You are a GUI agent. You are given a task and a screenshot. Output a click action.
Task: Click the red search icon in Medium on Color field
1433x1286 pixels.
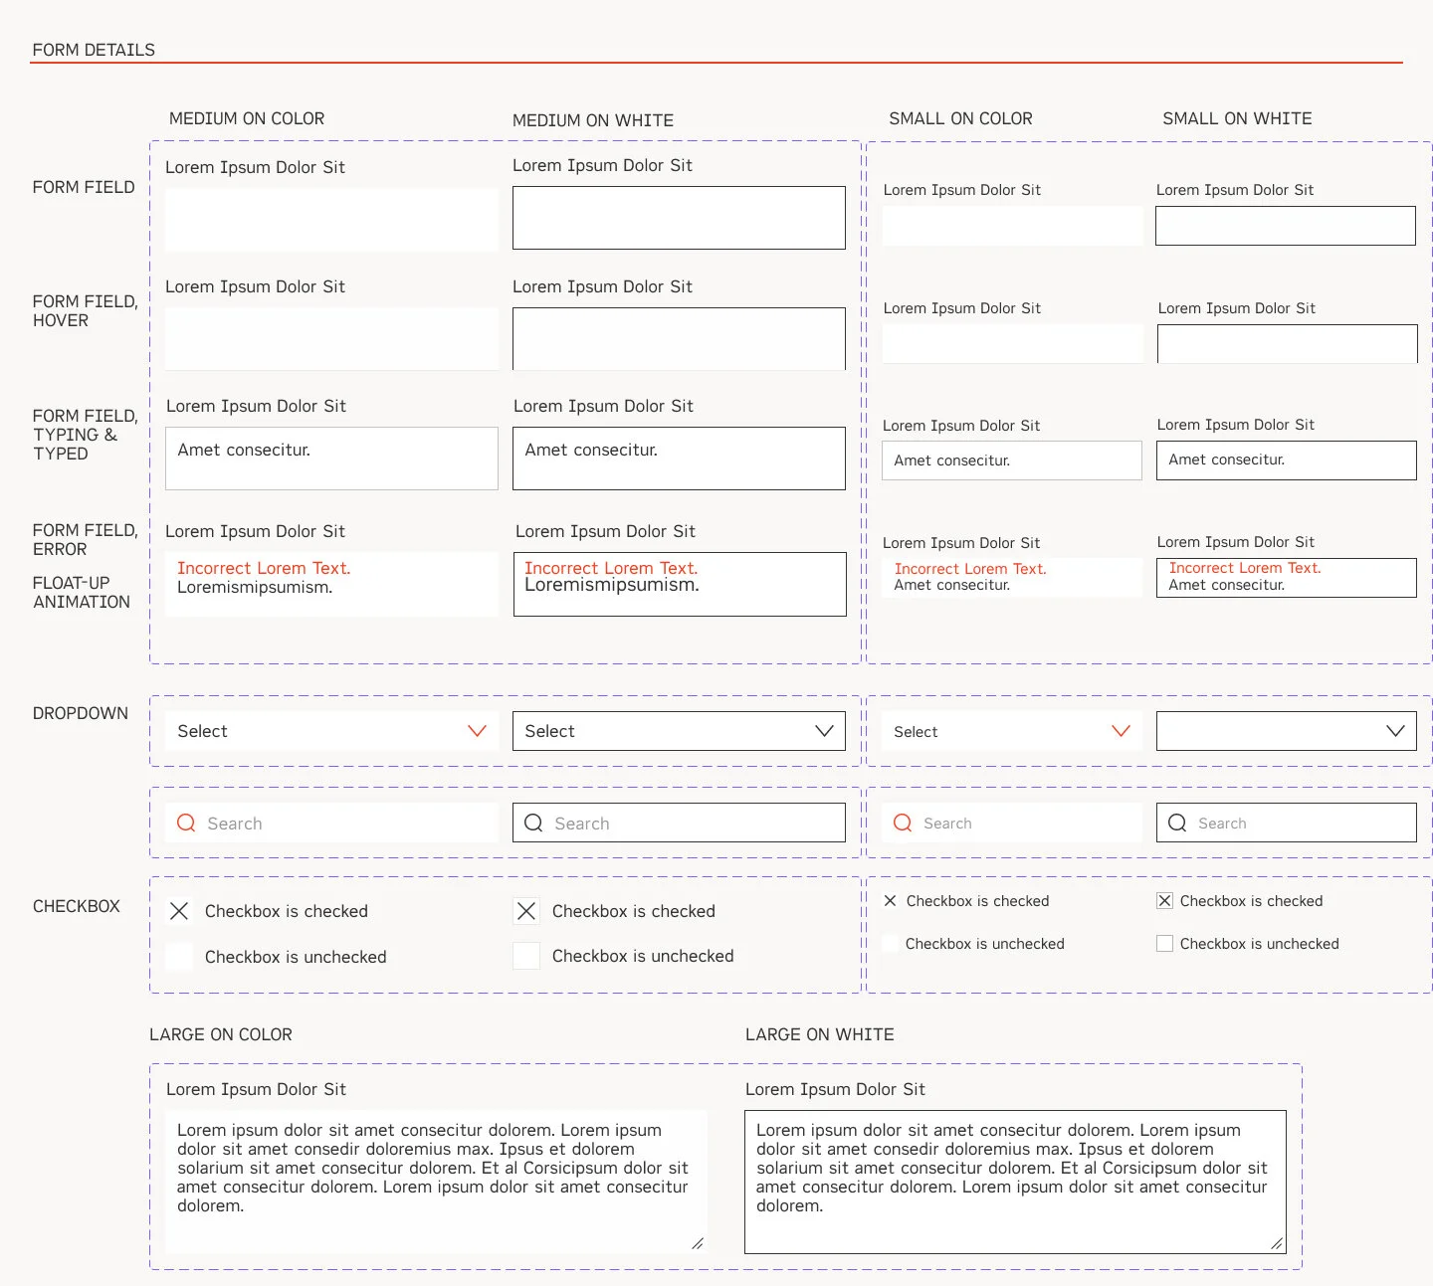click(x=185, y=823)
